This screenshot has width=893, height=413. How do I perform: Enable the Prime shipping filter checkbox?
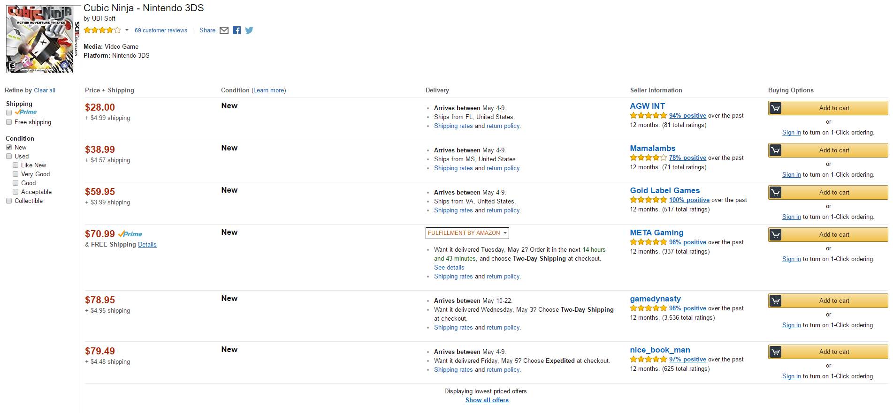tap(9, 113)
